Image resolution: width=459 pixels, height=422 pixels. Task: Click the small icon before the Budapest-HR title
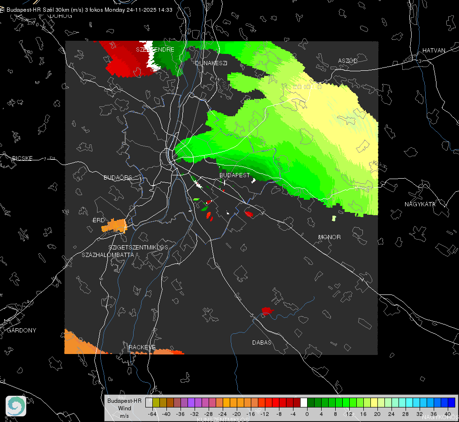pyautogui.click(x=2, y=10)
